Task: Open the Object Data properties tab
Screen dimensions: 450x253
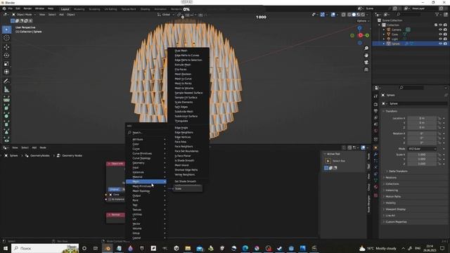Action: tap(375, 181)
